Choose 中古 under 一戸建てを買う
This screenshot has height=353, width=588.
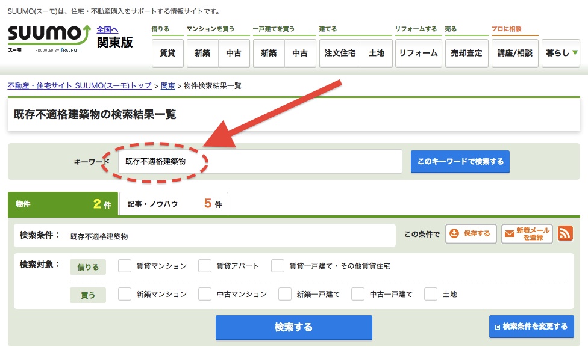[x=300, y=53]
